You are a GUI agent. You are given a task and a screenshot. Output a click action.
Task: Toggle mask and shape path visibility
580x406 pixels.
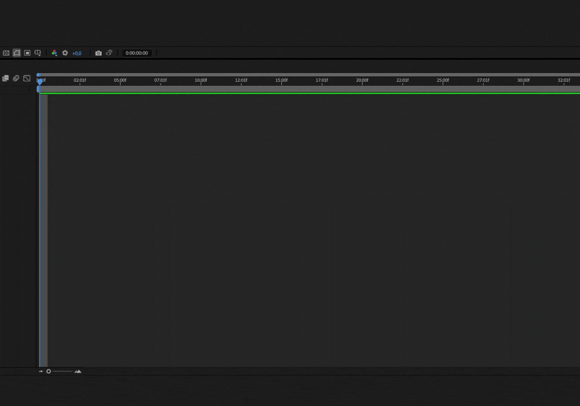coord(17,53)
